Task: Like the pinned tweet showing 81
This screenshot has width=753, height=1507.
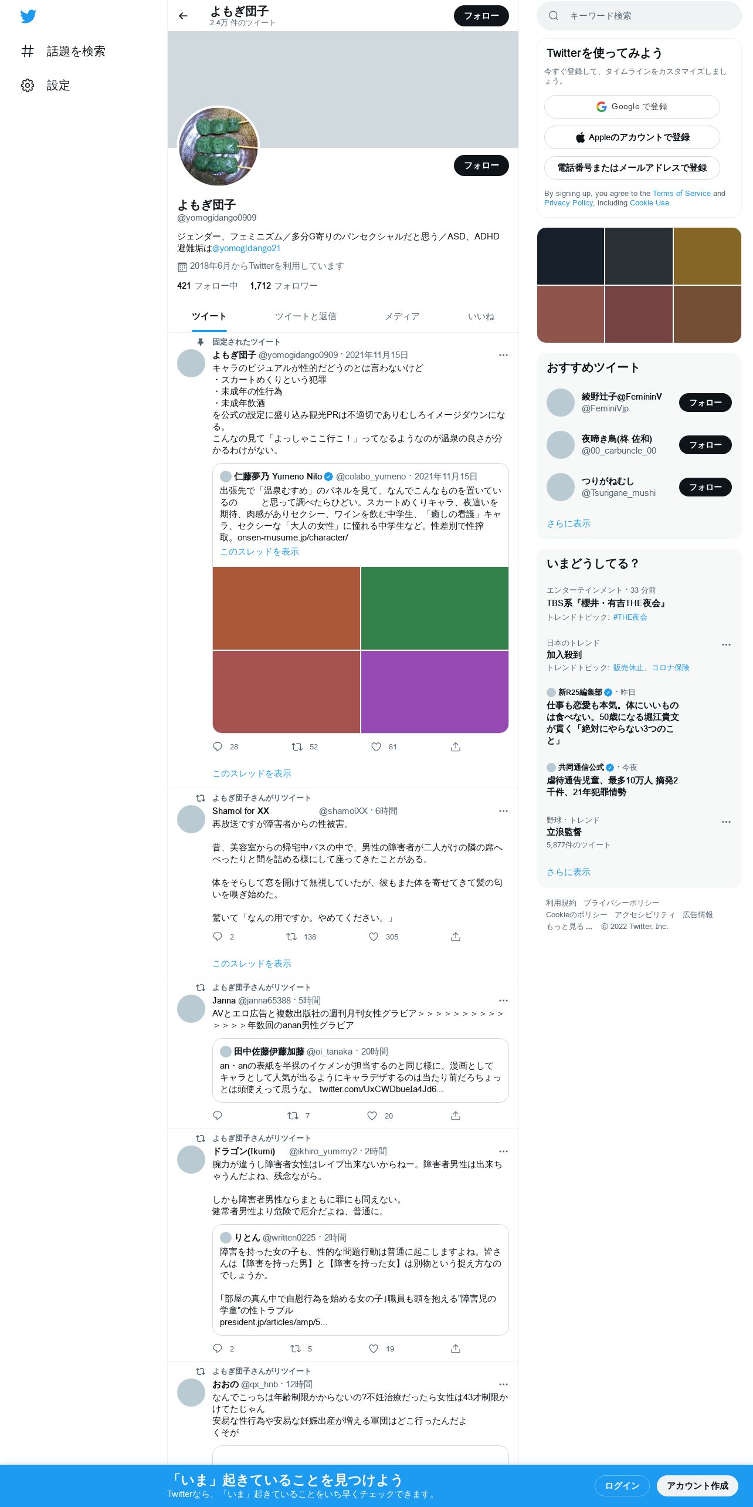Action: [x=376, y=746]
